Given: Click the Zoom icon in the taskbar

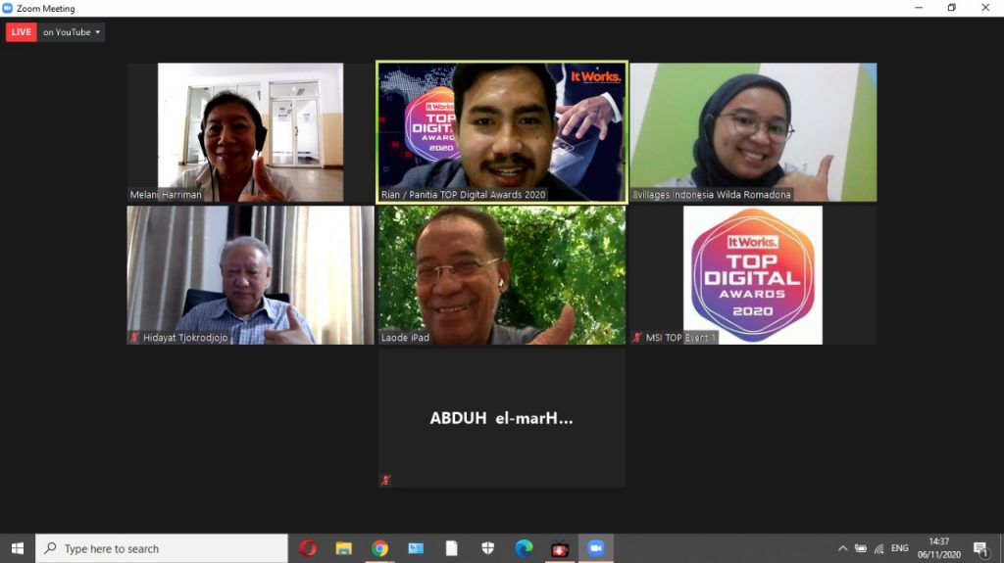Looking at the screenshot, I should tap(595, 548).
